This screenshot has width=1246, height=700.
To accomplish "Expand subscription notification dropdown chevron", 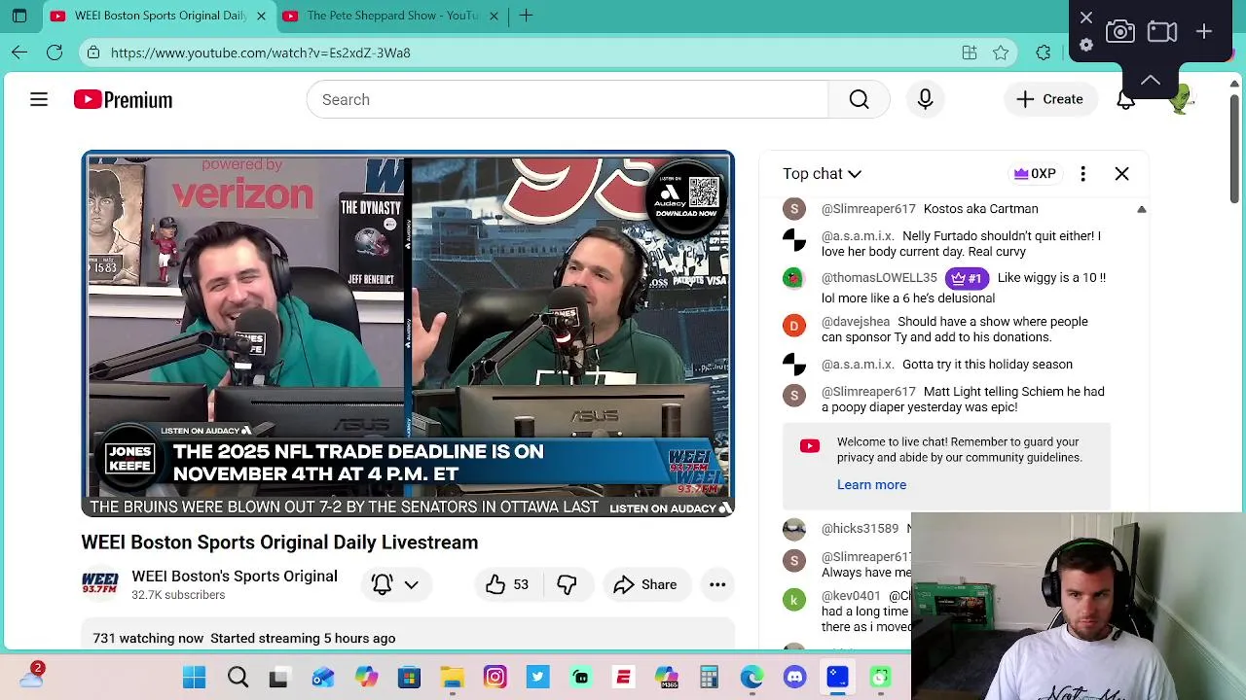I will pyautogui.click(x=412, y=584).
